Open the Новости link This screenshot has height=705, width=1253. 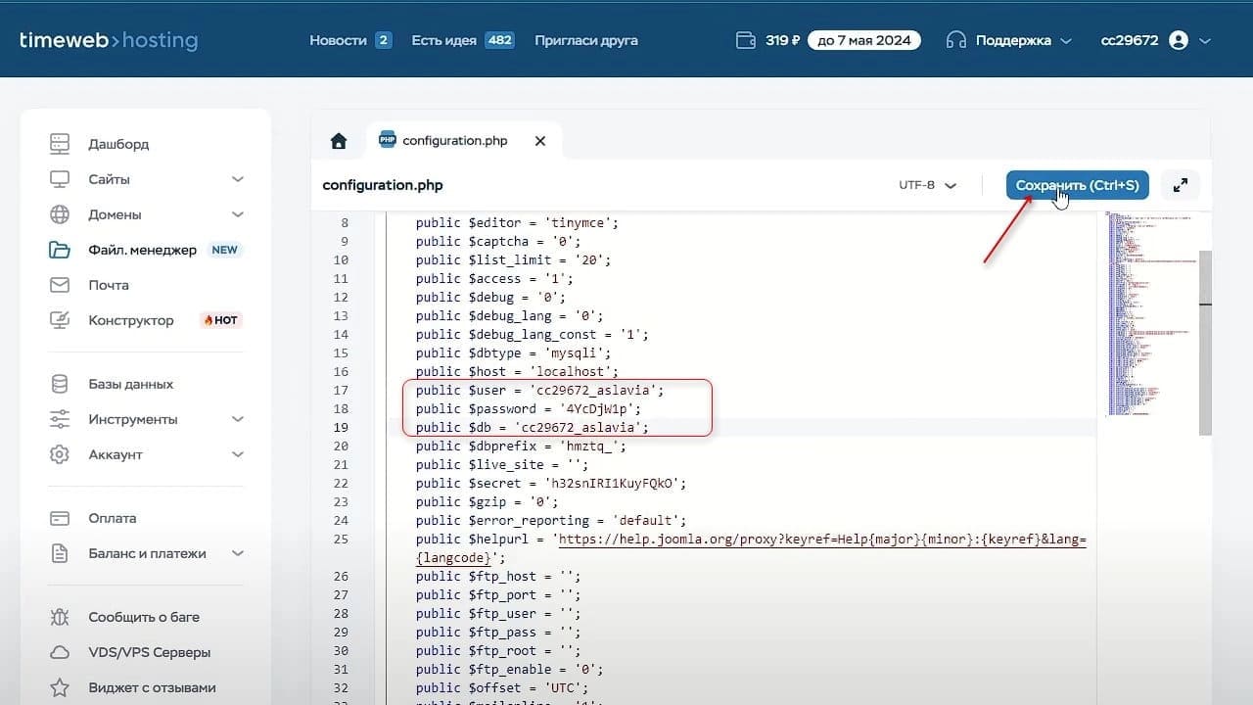(338, 40)
